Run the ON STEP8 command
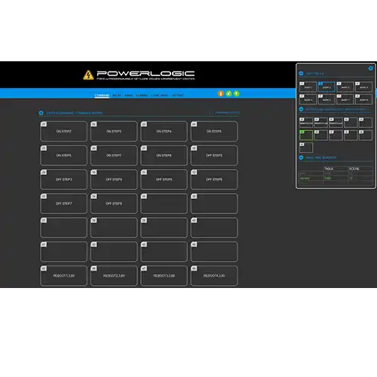 pos(164,155)
